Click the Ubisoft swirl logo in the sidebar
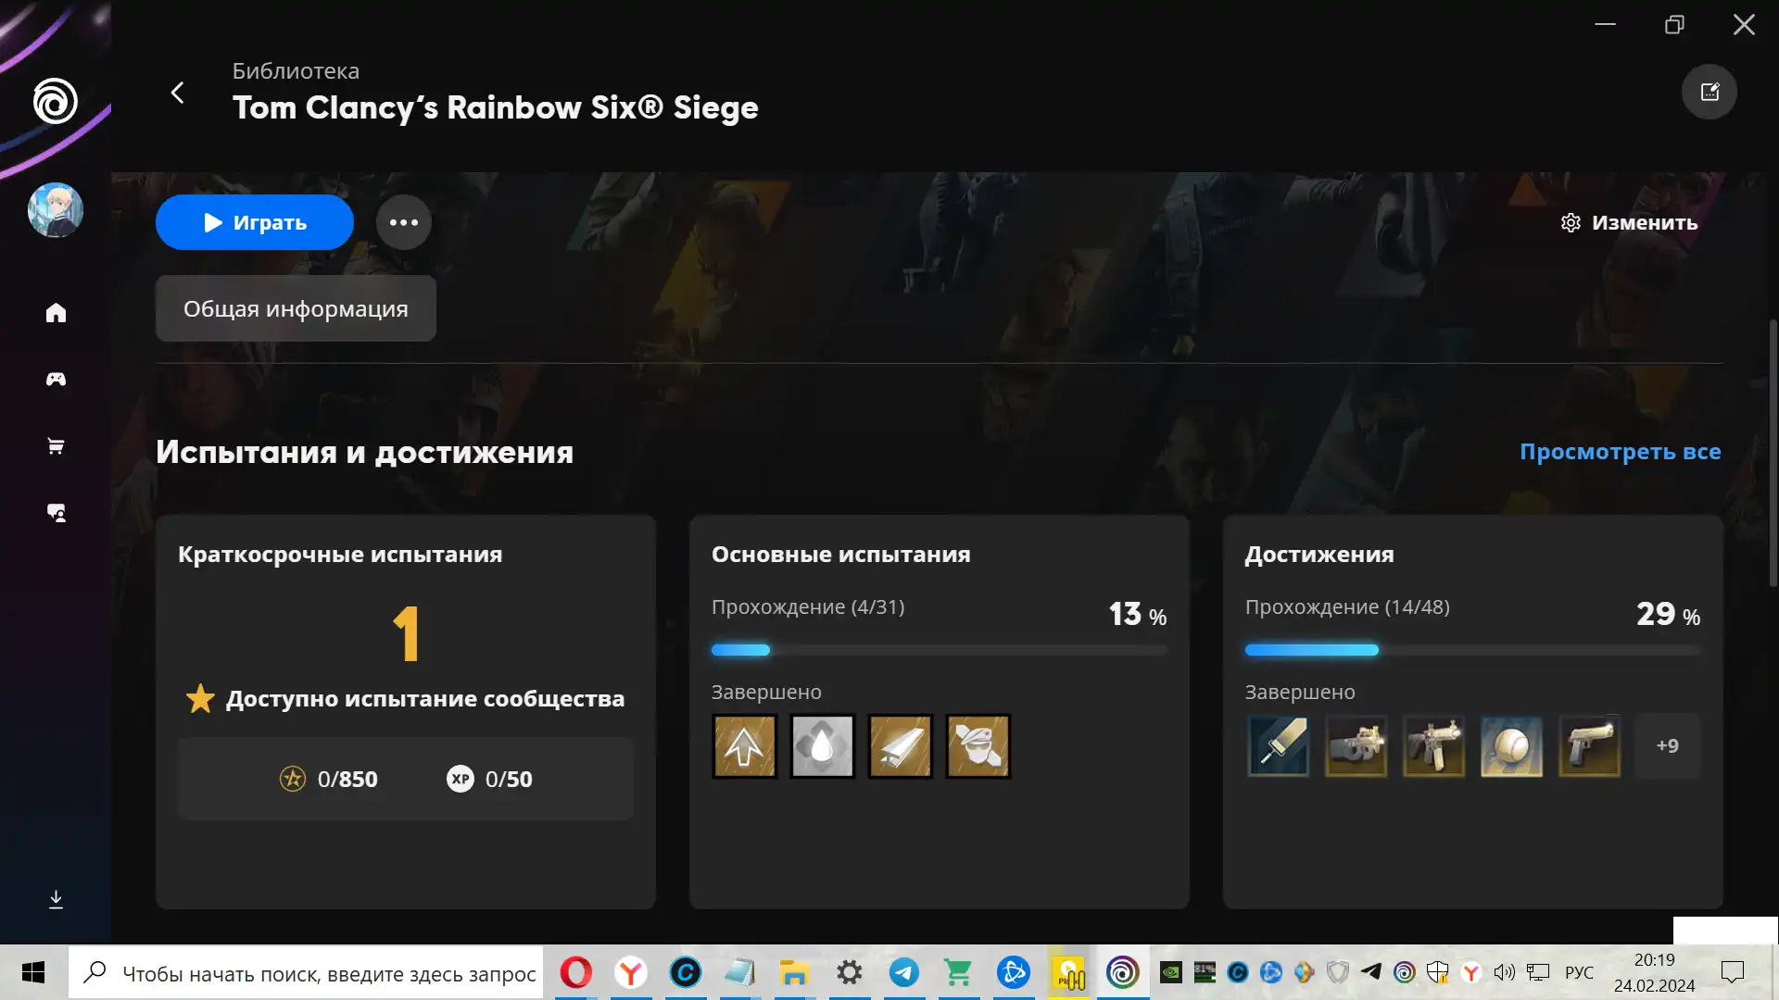 tap(56, 101)
